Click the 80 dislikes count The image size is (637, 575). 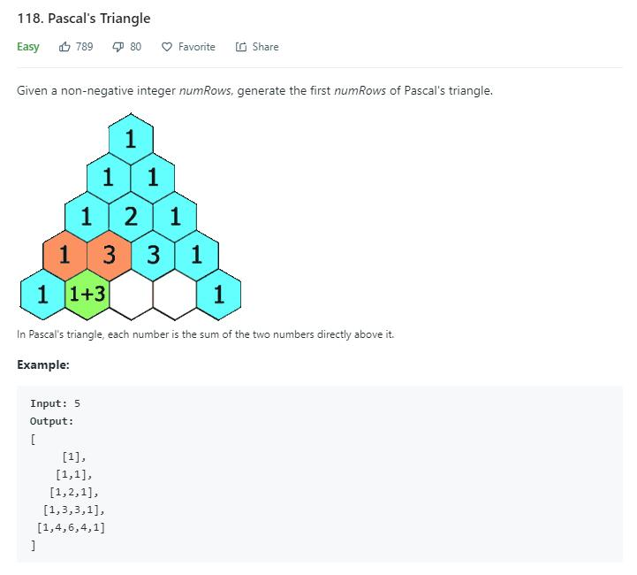click(136, 47)
